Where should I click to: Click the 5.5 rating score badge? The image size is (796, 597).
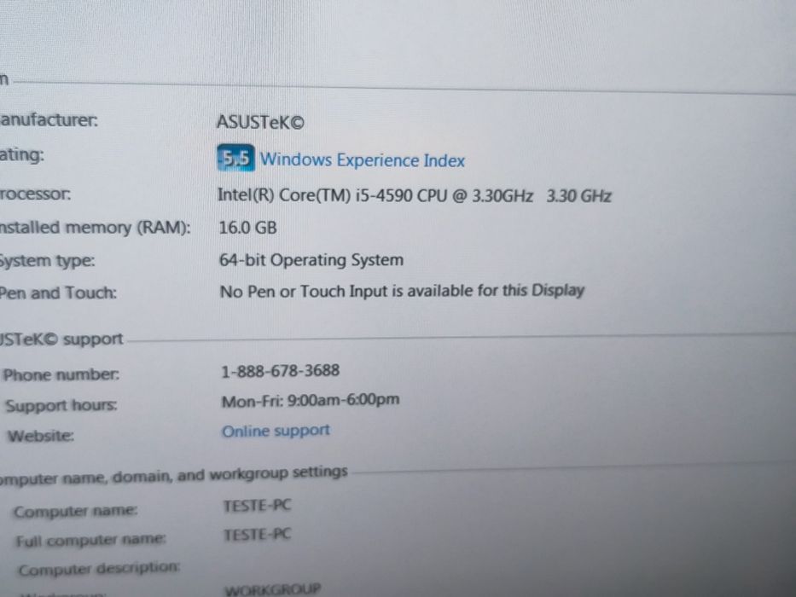click(x=235, y=158)
